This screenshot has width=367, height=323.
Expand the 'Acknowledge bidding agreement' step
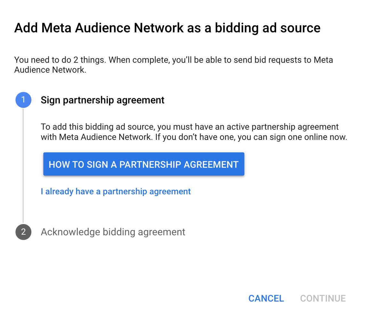pyautogui.click(x=113, y=232)
